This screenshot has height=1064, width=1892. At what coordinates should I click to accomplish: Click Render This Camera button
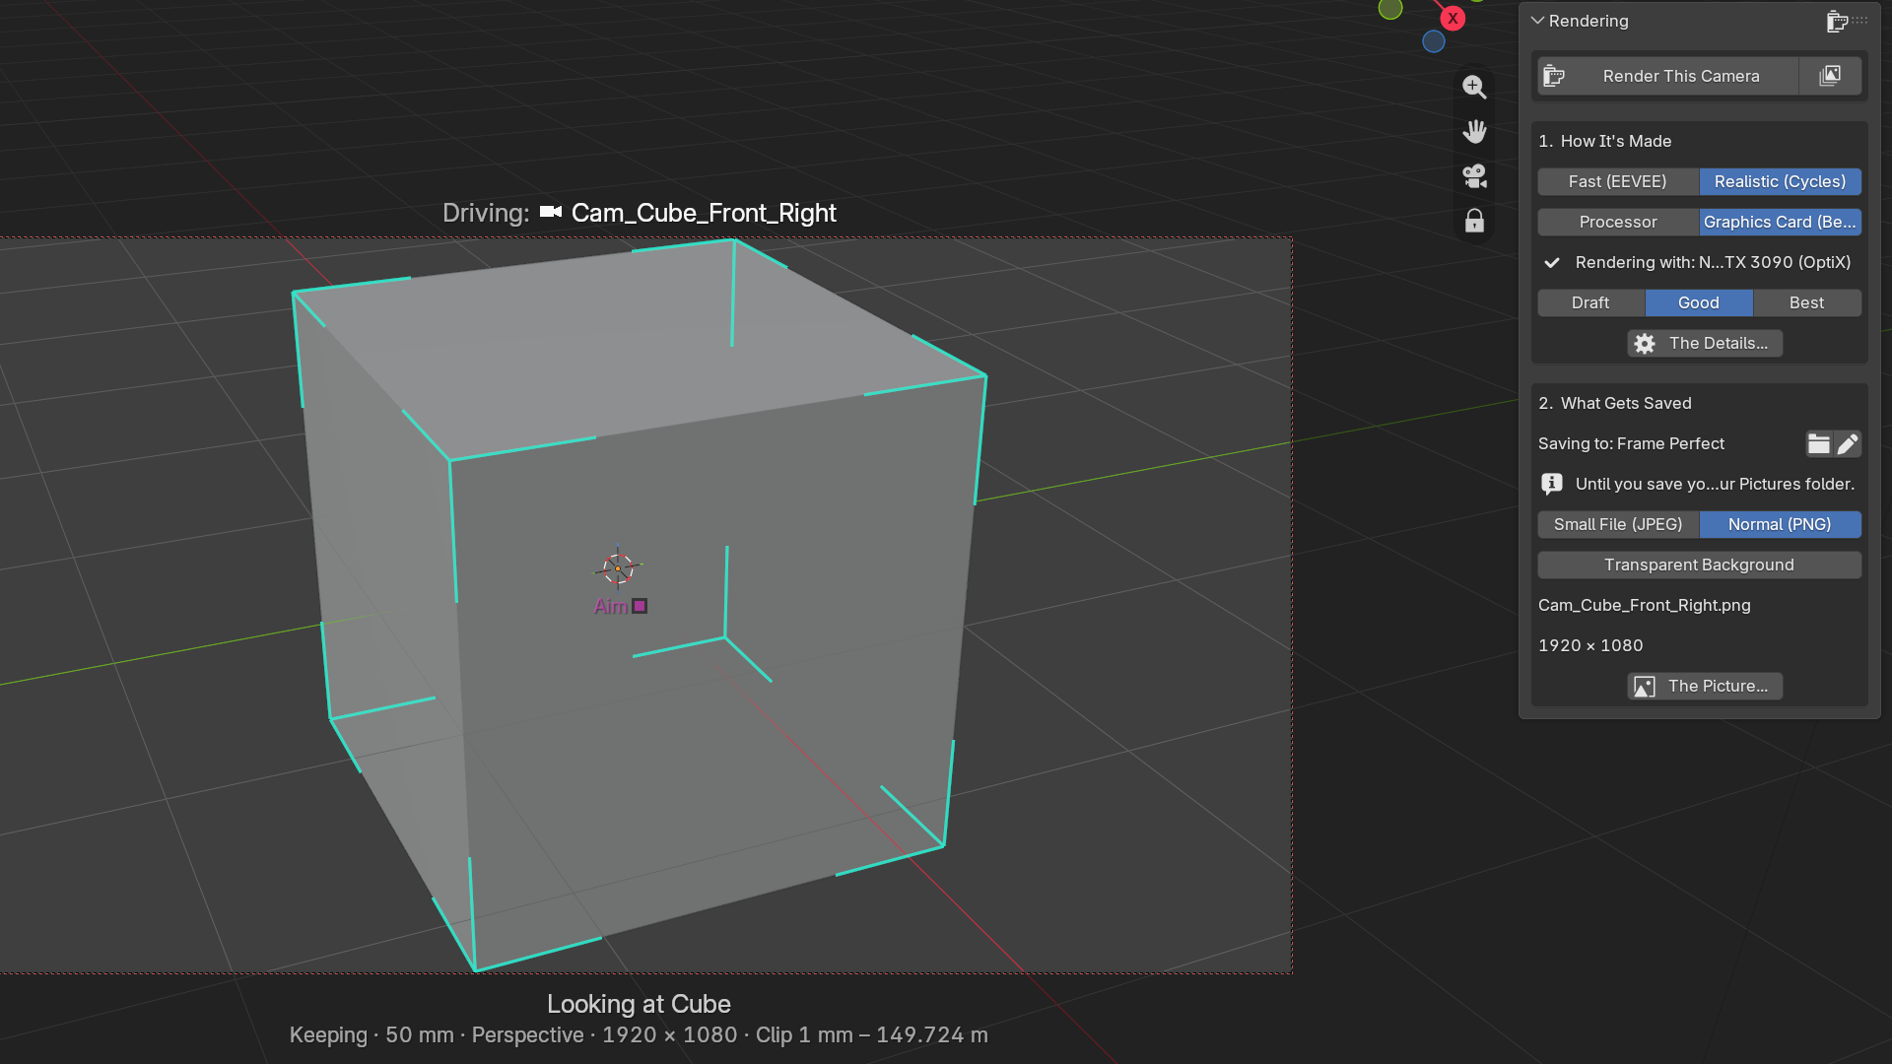(1668, 76)
